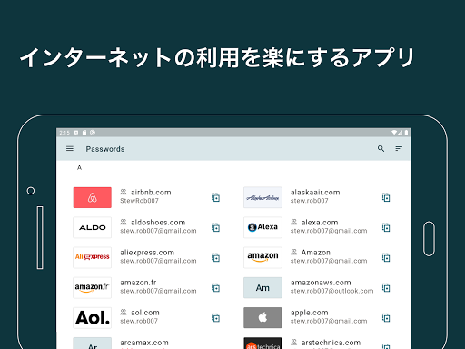Copy password for amazonaws.com
The image size is (465, 349).
pyautogui.click(x=386, y=287)
